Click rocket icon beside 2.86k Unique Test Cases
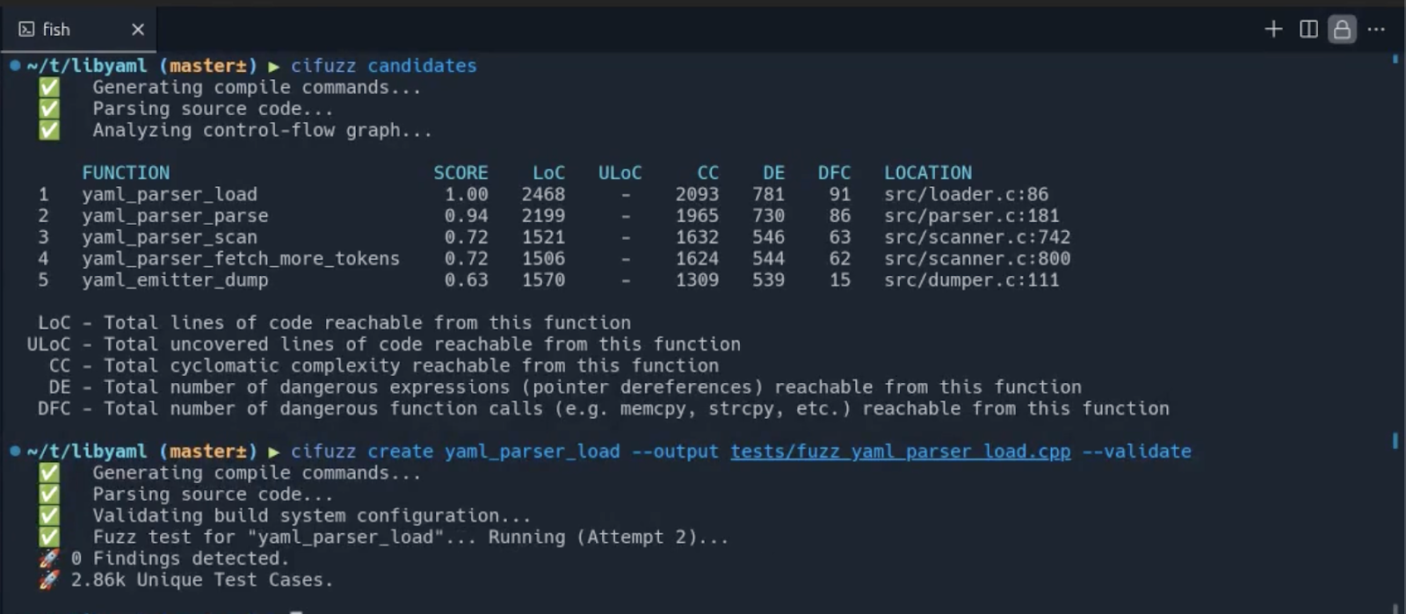The height and width of the screenshot is (614, 1406). pyautogui.click(x=49, y=580)
